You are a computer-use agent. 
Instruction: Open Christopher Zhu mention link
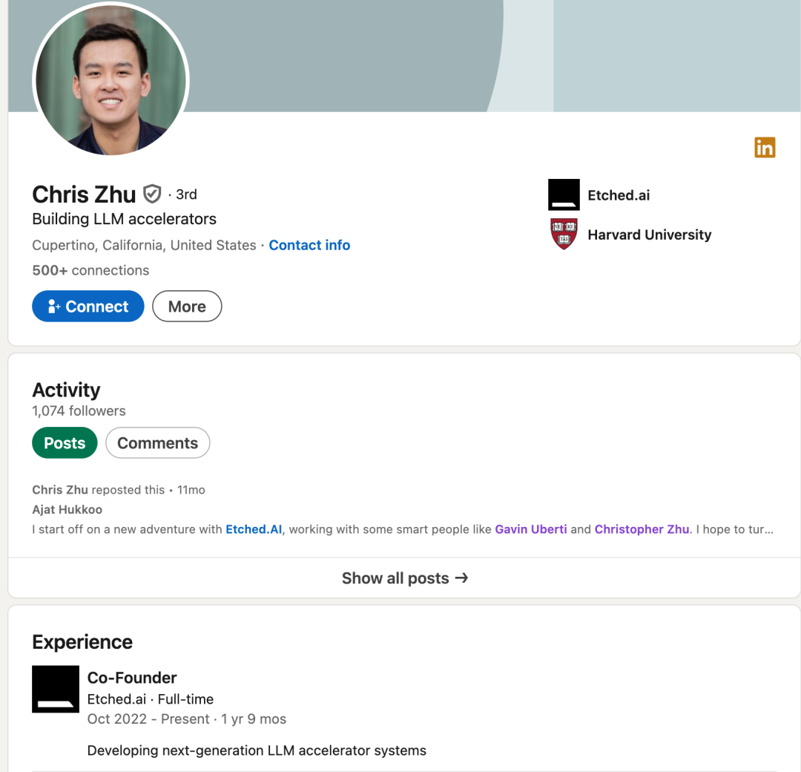(x=642, y=529)
